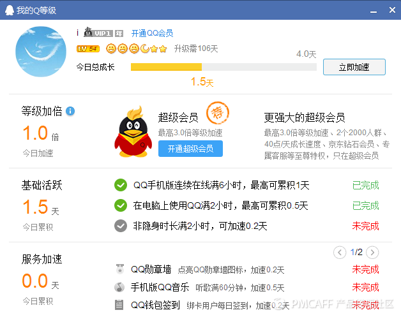This screenshot has width=401, height=317.
Task: Click 已完成 status for QQ手机版 task
Action: click(x=365, y=185)
